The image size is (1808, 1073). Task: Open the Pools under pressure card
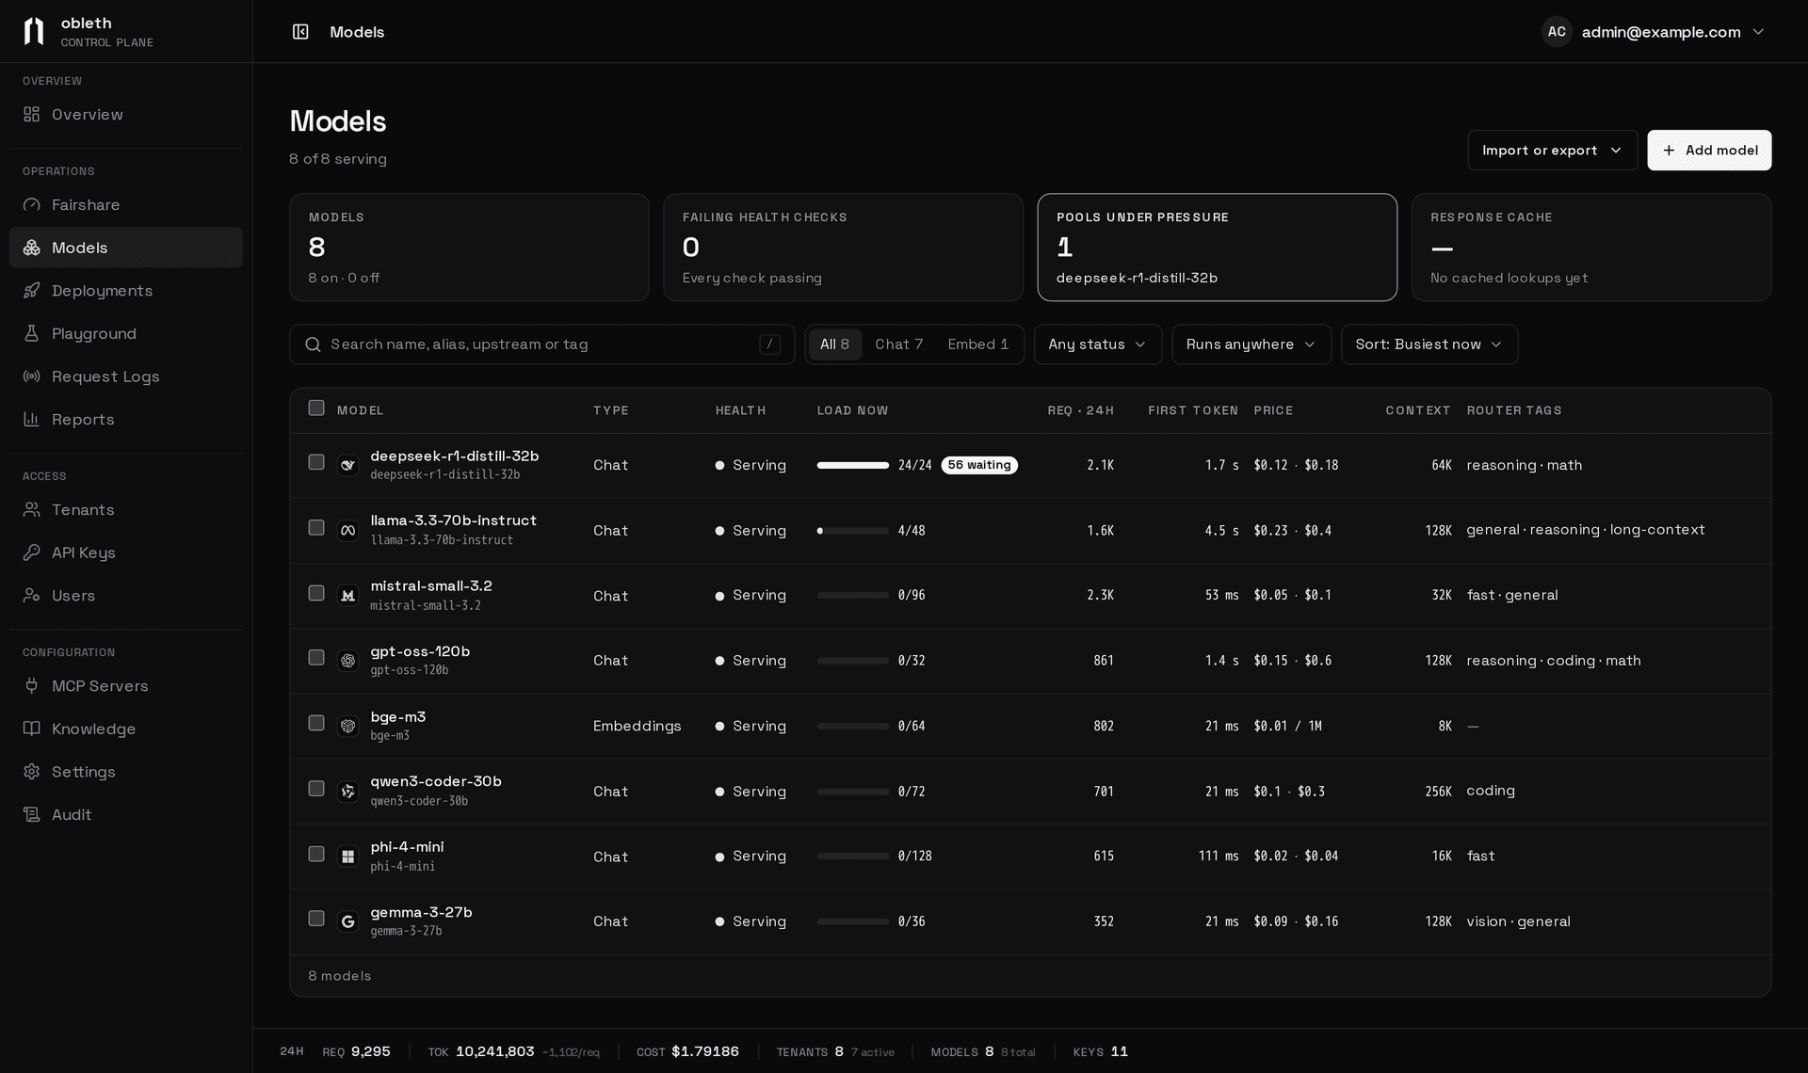1217,248
